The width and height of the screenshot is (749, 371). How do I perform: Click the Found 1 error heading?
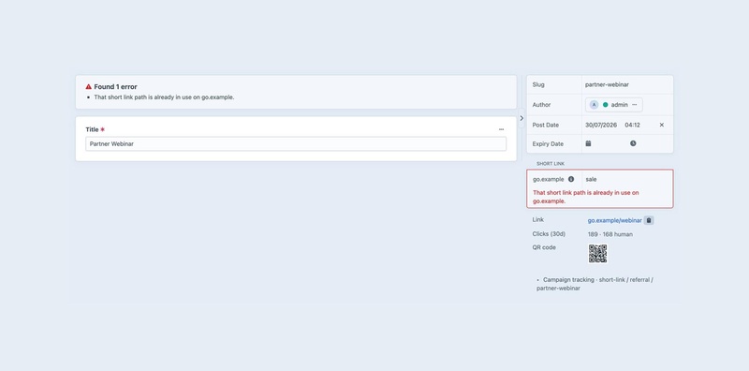[x=115, y=87]
